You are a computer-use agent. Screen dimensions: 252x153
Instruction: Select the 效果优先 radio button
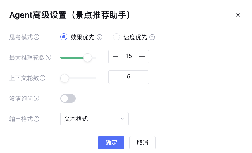coord(64,37)
